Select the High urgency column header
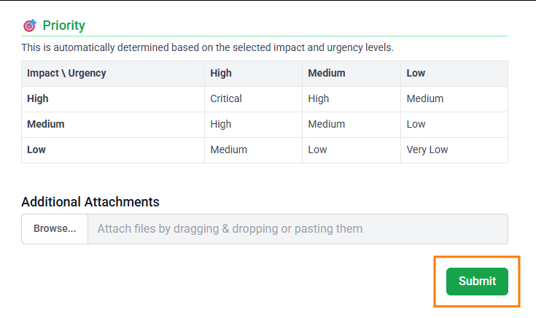 [221, 73]
